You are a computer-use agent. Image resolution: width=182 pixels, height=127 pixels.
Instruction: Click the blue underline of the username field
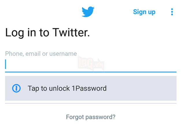click(x=91, y=72)
